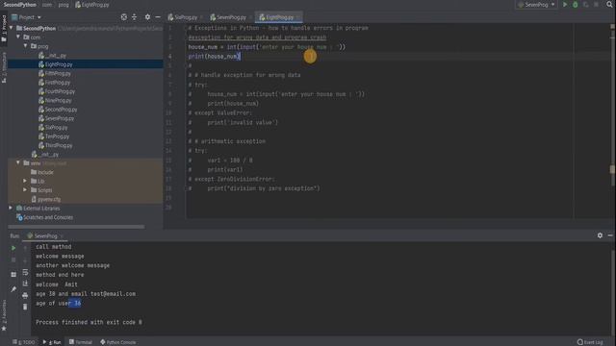Click the Run with Coverage toolbar icon
This screenshot has width=616, height=346.
tap(586, 5)
